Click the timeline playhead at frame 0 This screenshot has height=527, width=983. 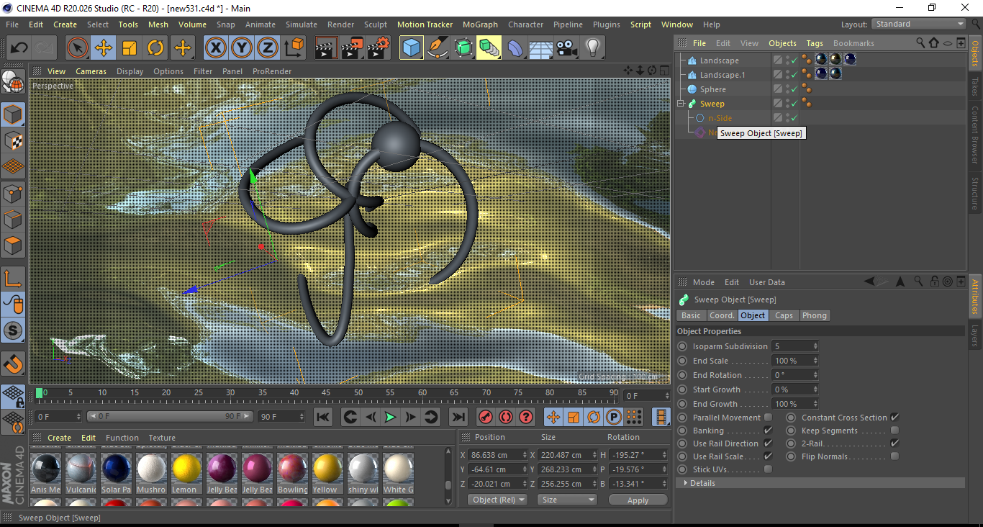point(40,393)
